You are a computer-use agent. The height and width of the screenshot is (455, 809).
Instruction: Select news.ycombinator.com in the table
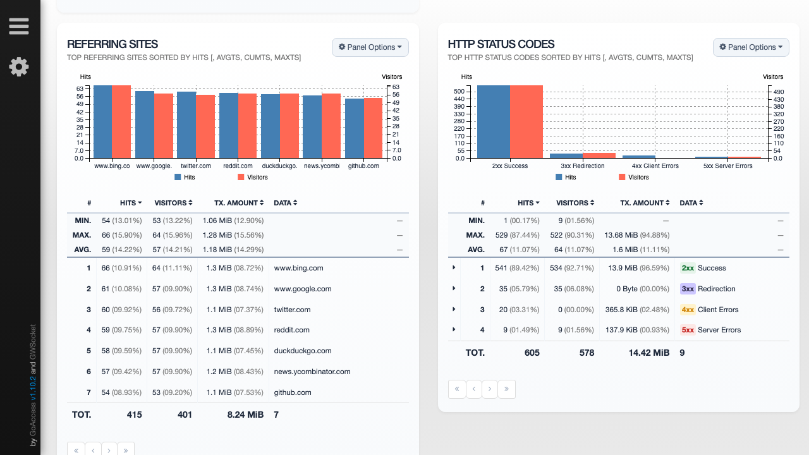pyautogui.click(x=312, y=372)
